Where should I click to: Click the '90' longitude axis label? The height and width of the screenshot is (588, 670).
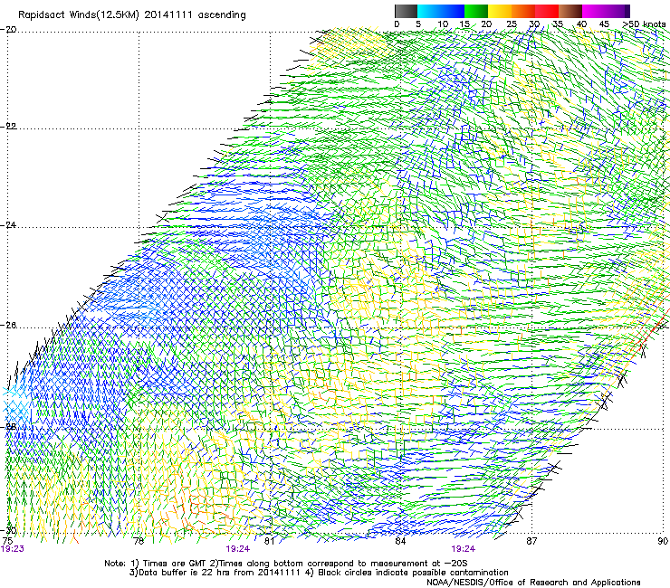(x=663, y=541)
